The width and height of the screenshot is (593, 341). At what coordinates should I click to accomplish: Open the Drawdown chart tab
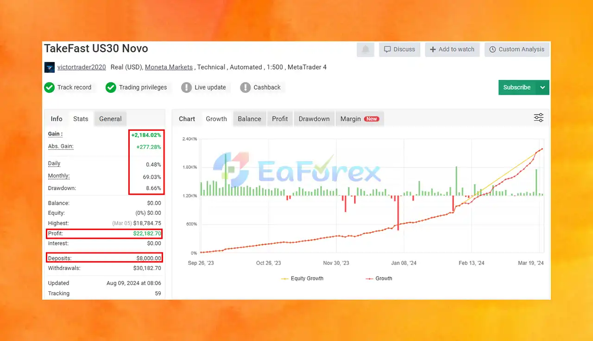click(x=314, y=119)
